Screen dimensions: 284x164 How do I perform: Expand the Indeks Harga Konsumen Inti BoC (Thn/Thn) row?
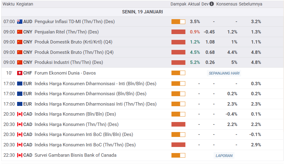(85, 145)
